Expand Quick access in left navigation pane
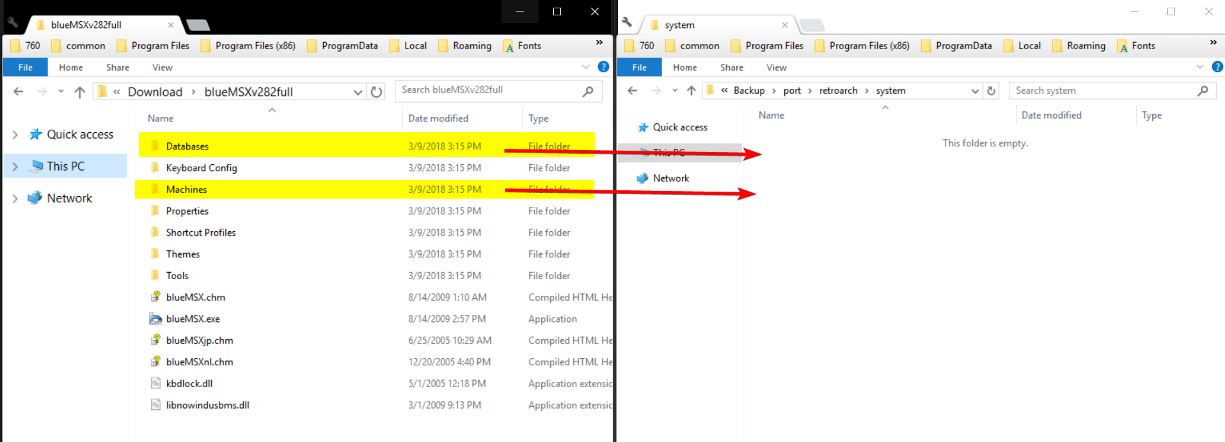1225x442 pixels. 15,135
